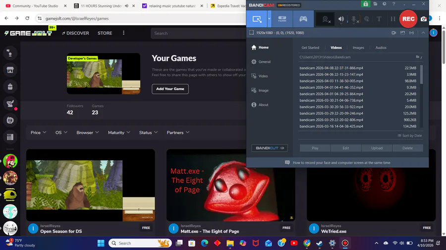Toggle Bandicam webcam overlay icon
The height and width of the screenshot is (250, 446).
(x=326, y=19)
